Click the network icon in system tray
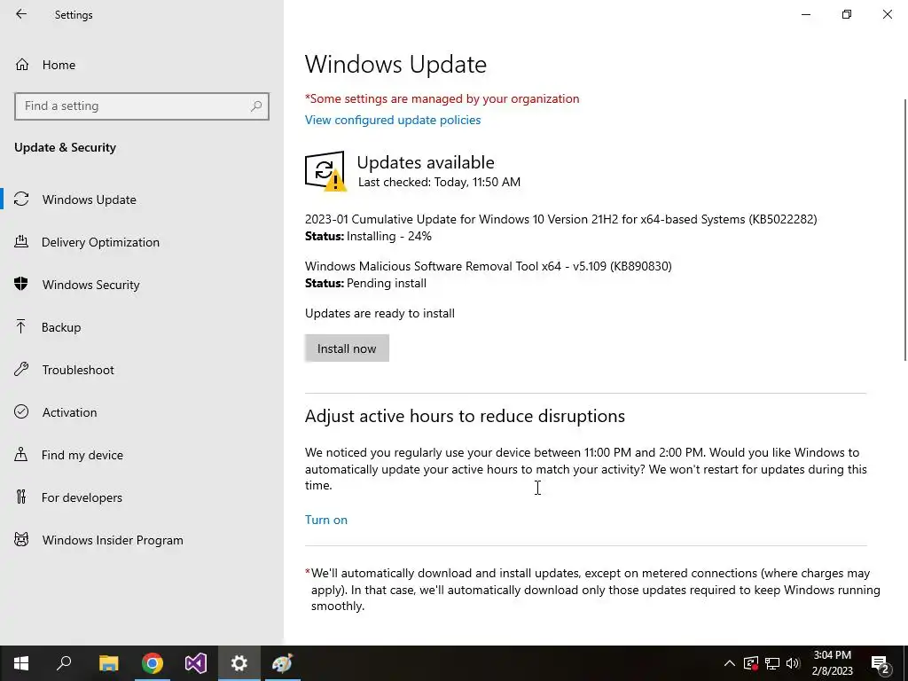Screen dimensions: 908x681 click(x=772, y=663)
